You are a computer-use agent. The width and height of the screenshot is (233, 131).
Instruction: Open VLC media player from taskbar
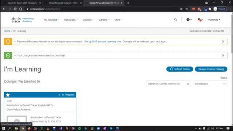click(48, 128)
